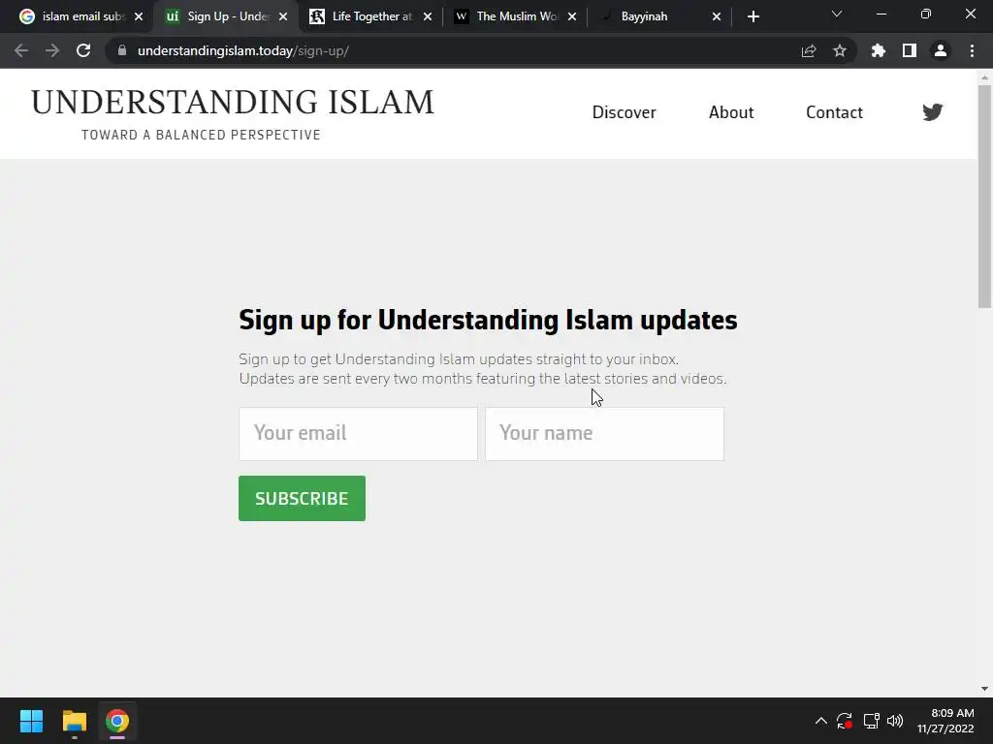Viewport: 993px width, 744px height.
Task: Close the 'islam email sub' tab
Action: point(139,16)
